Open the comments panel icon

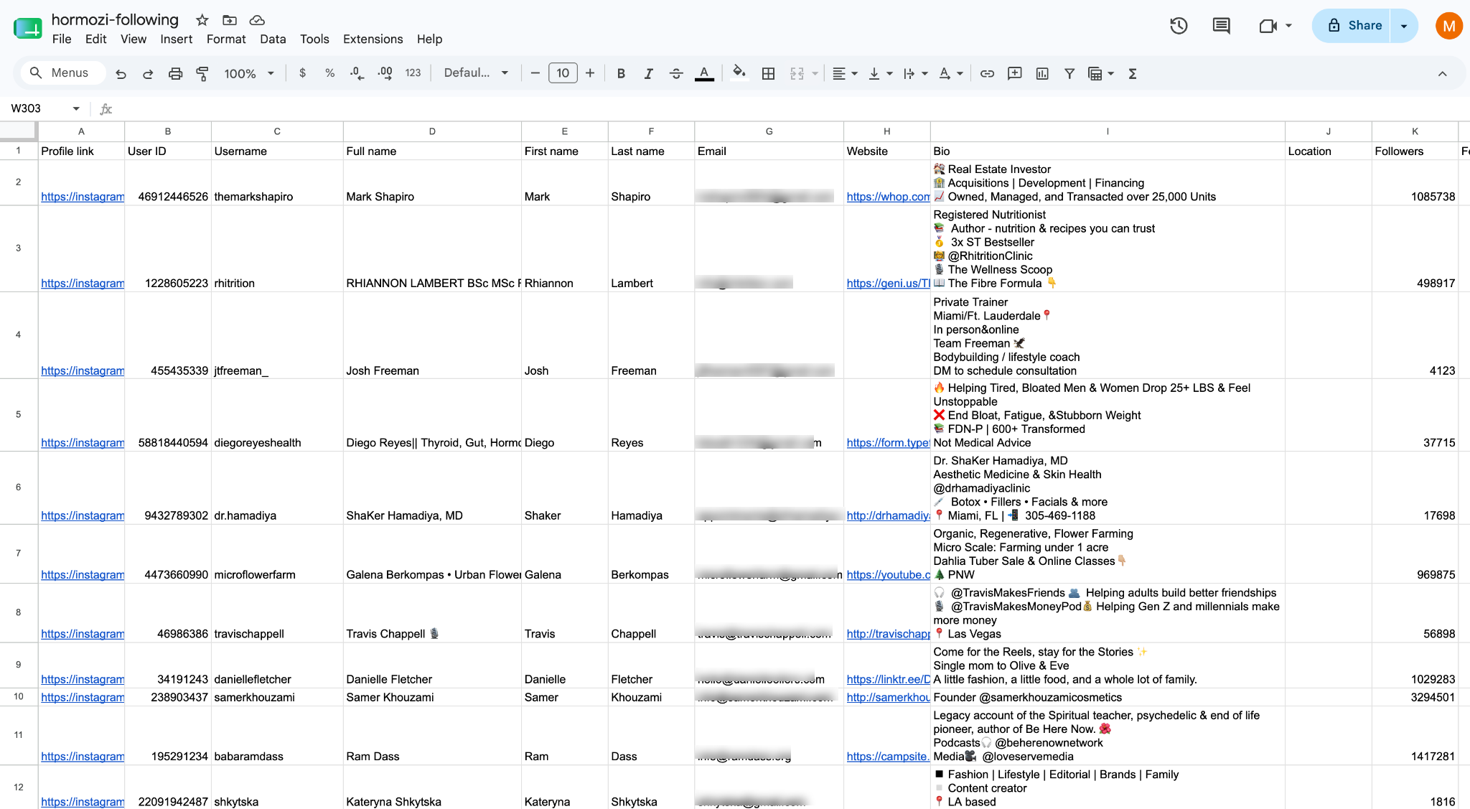click(x=1221, y=26)
